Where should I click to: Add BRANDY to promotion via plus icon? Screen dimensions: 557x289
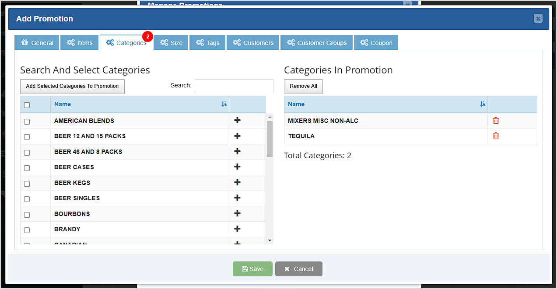[237, 228]
